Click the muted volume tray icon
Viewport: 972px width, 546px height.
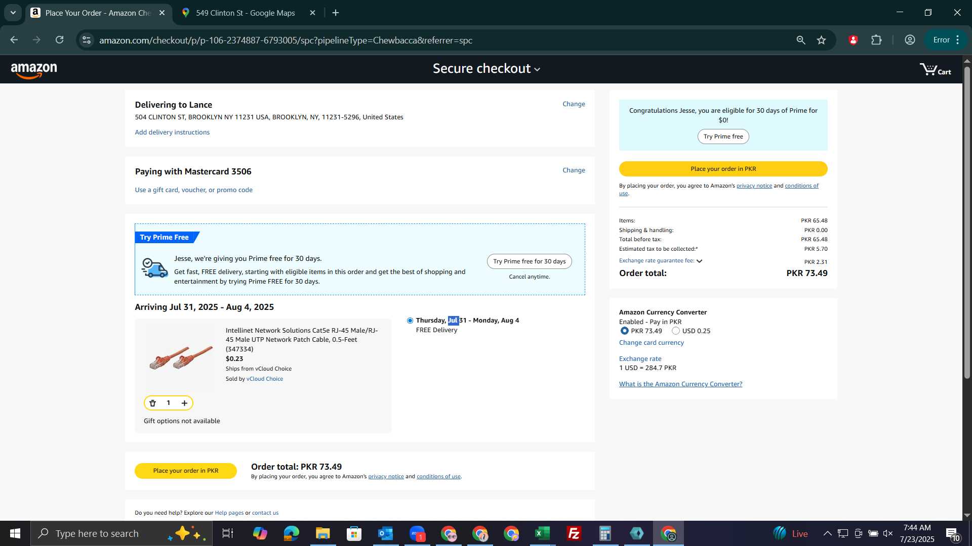[888, 533]
